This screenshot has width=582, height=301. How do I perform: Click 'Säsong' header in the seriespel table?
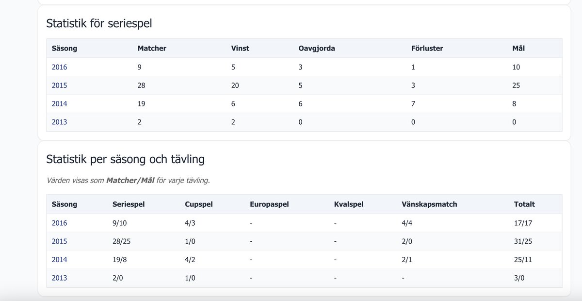[x=65, y=49]
